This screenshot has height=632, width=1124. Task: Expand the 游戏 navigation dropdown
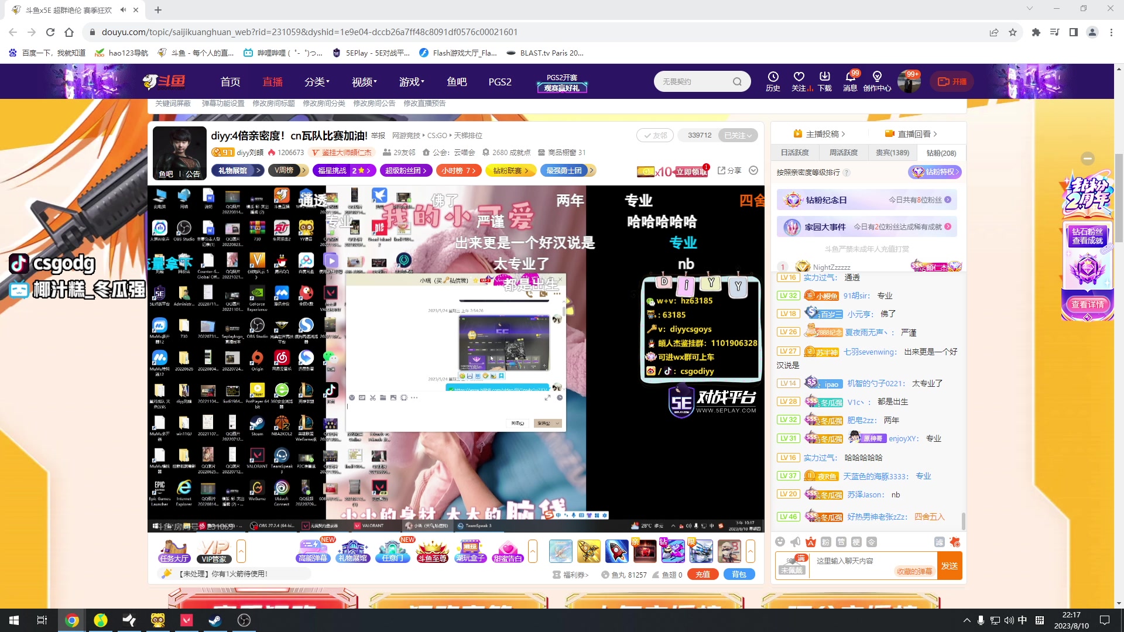point(412,82)
